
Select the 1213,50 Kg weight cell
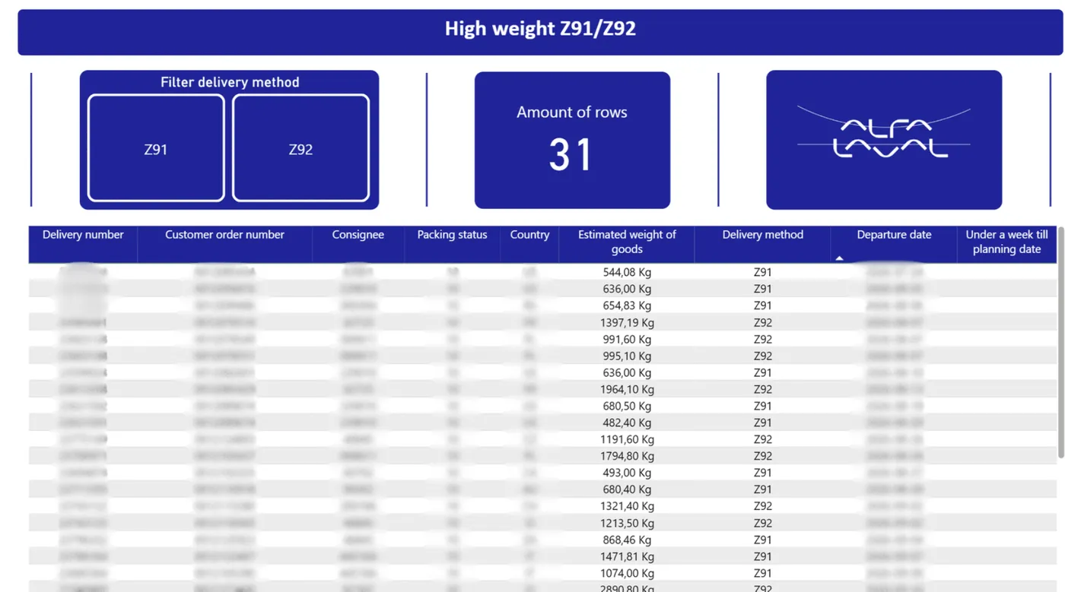[x=627, y=523]
